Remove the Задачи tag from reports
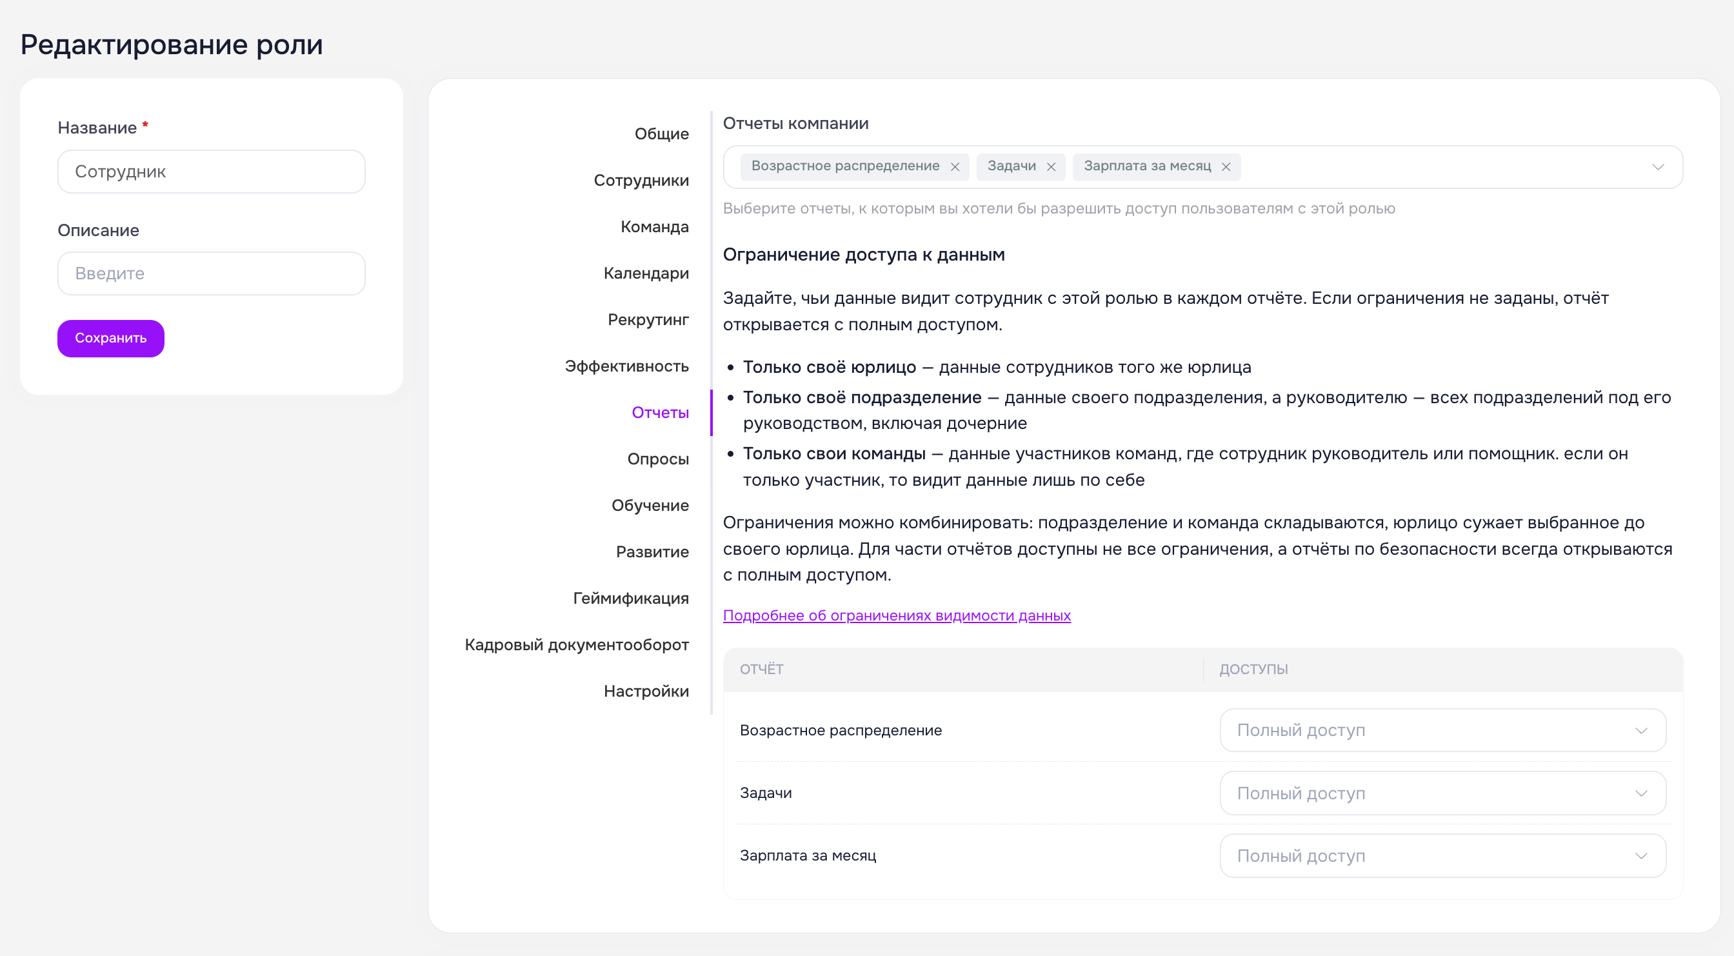The width and height of the screenshot is (1734, 956). point(1051,167)
